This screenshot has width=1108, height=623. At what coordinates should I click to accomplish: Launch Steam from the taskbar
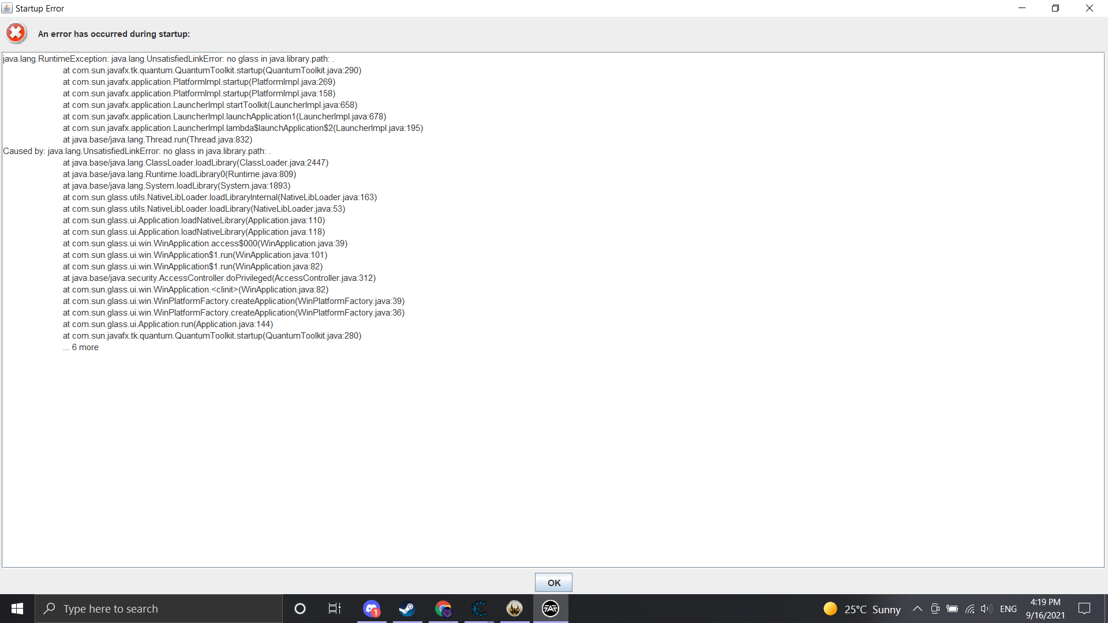coord(407,609)
